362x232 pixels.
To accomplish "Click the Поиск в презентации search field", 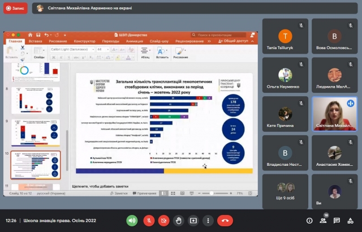I will point(218,35).
